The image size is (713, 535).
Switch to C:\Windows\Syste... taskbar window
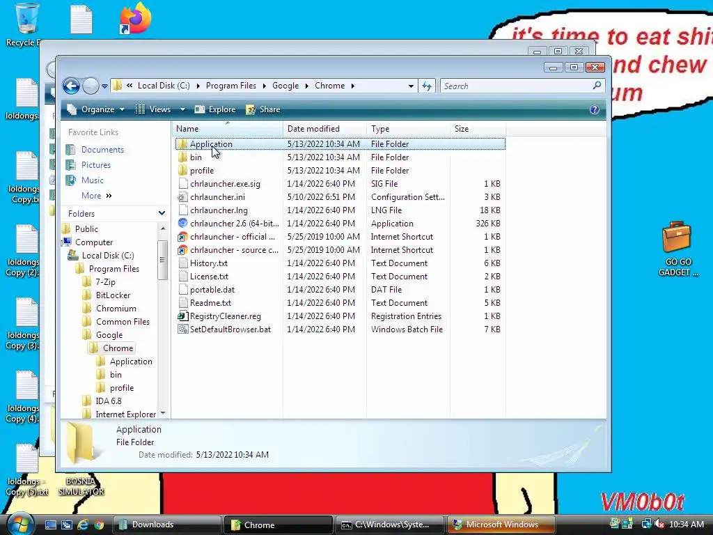(390, 525)
